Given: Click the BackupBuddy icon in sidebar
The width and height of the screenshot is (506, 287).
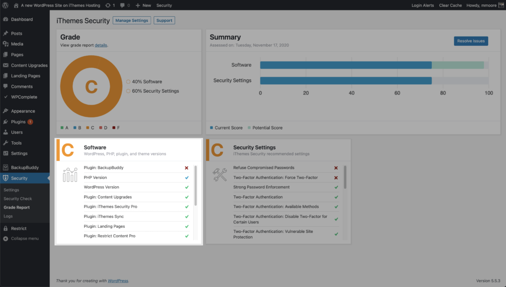Looking at the screenshot, I should [x=5, y=167].
